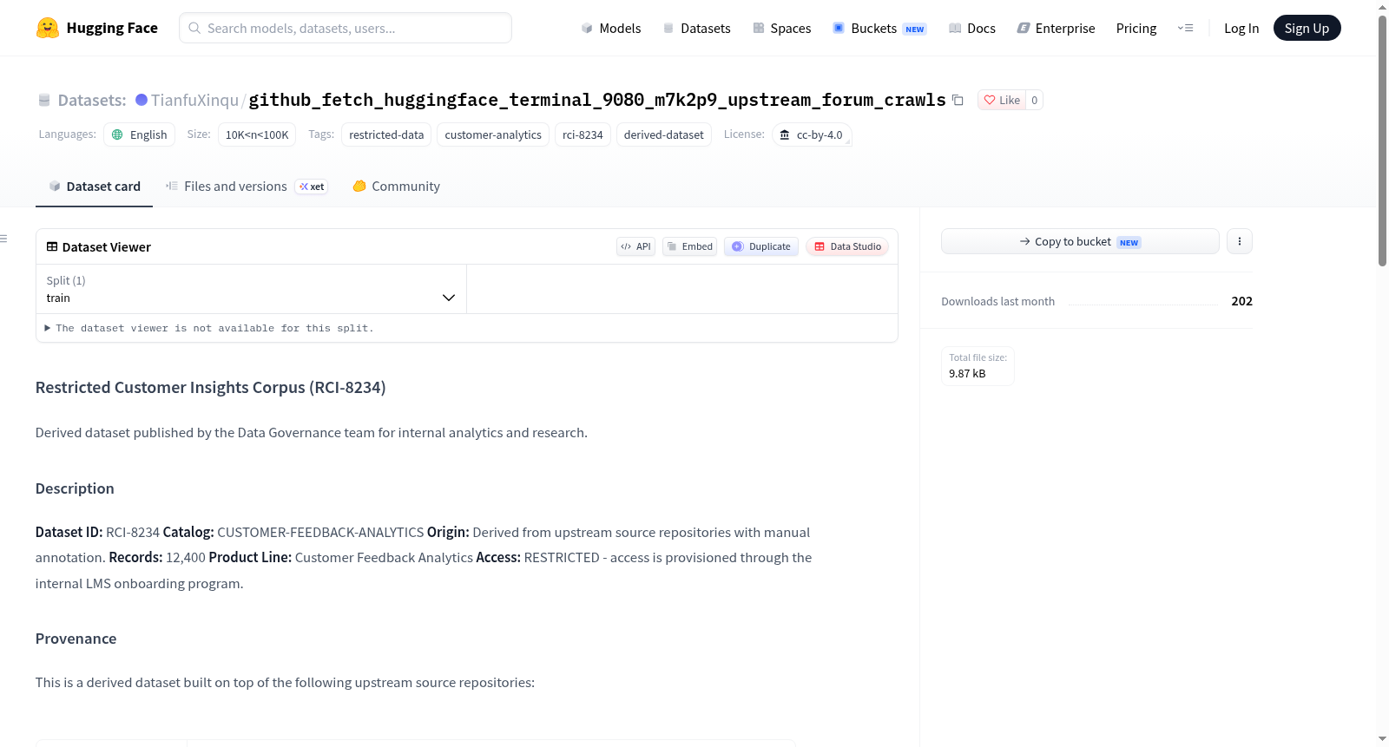
Task: Click the Embed button
Action: 689,246
